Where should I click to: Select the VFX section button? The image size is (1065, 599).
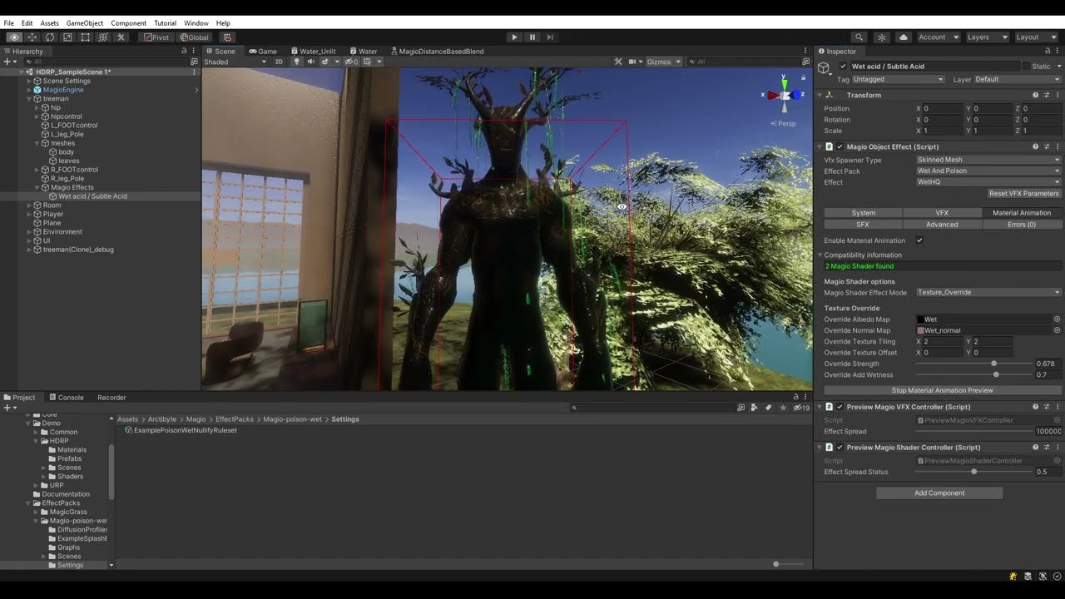point(942,213)
